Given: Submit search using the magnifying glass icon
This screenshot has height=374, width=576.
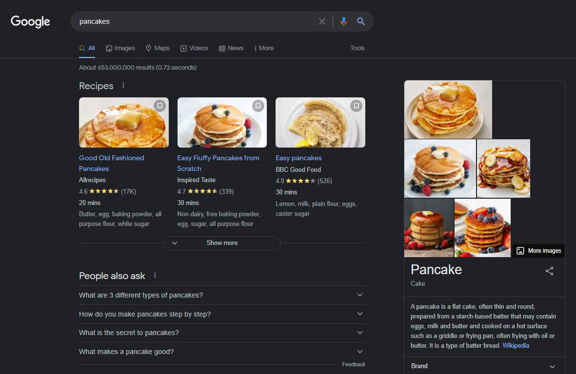Looking at the screenshot, I should [x=361, y=21].
